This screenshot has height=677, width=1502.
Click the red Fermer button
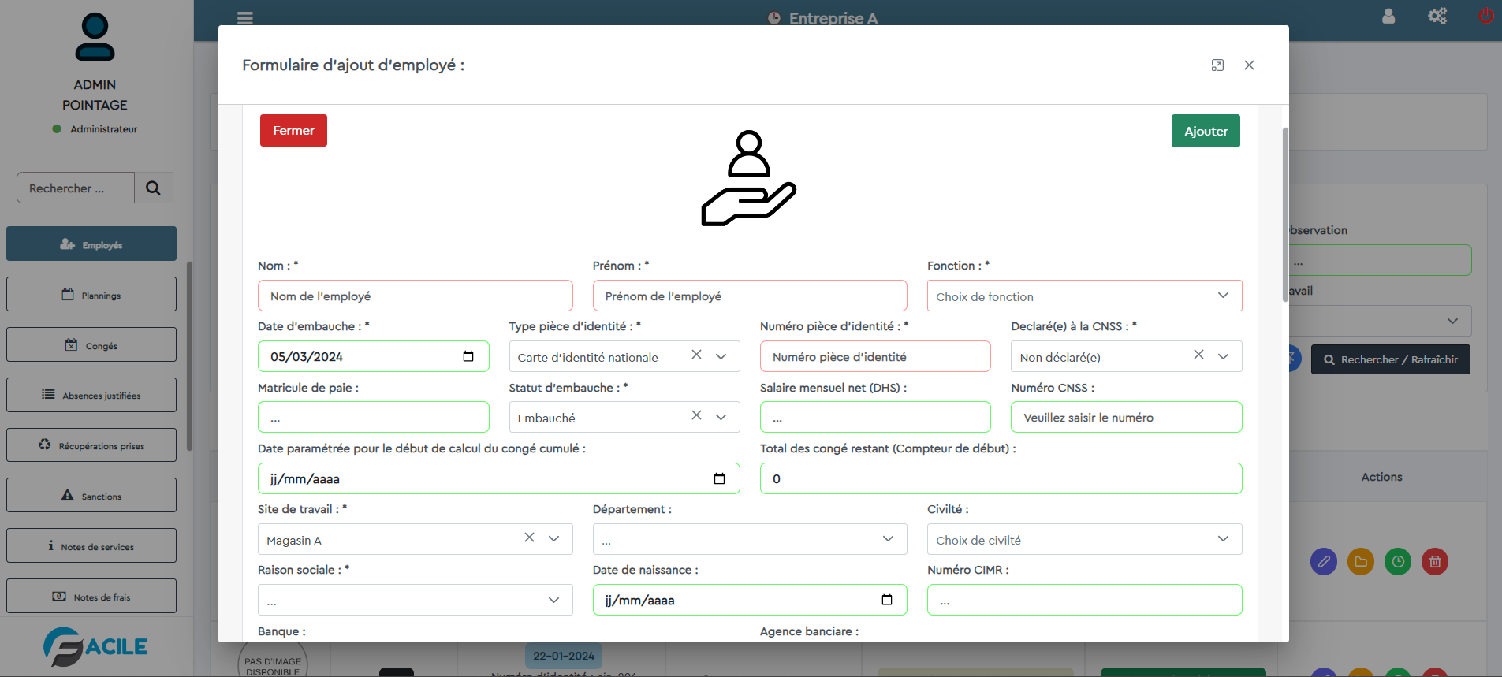pos(293,131)
